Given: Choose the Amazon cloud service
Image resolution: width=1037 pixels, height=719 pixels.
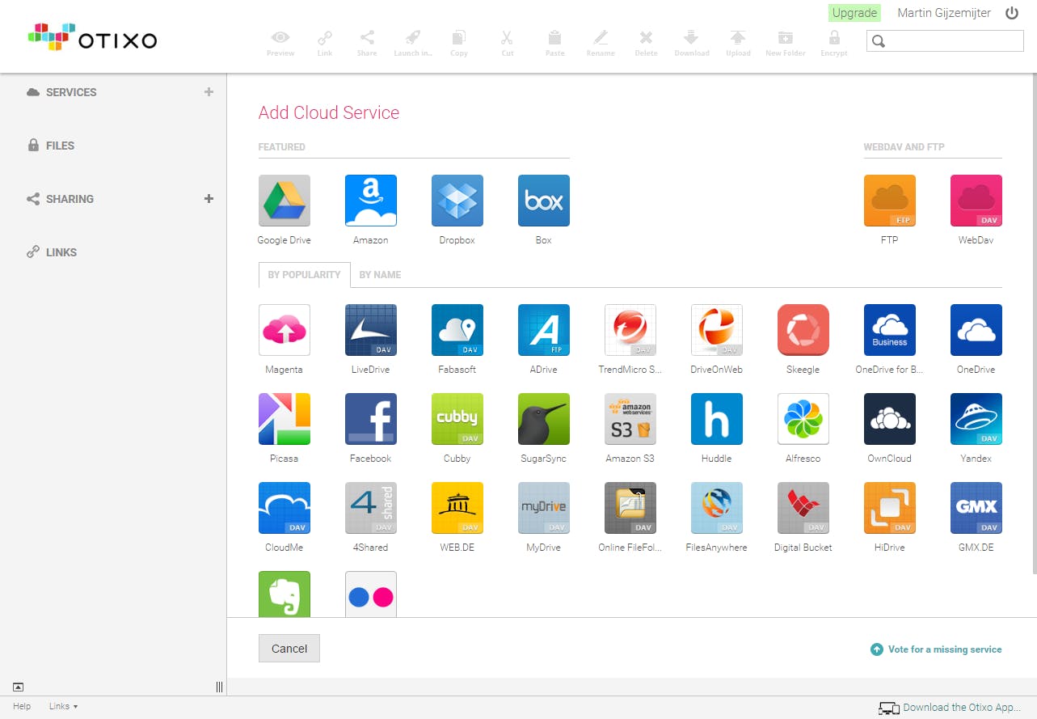Looking at the screenshot, I should coord(370,201).
